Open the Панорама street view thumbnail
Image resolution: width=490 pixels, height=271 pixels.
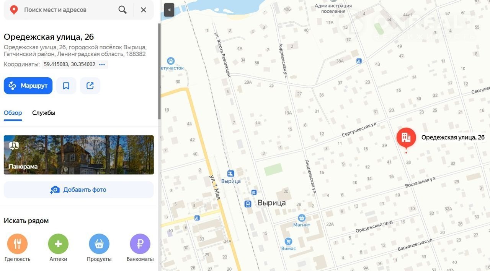pos(78,155)
